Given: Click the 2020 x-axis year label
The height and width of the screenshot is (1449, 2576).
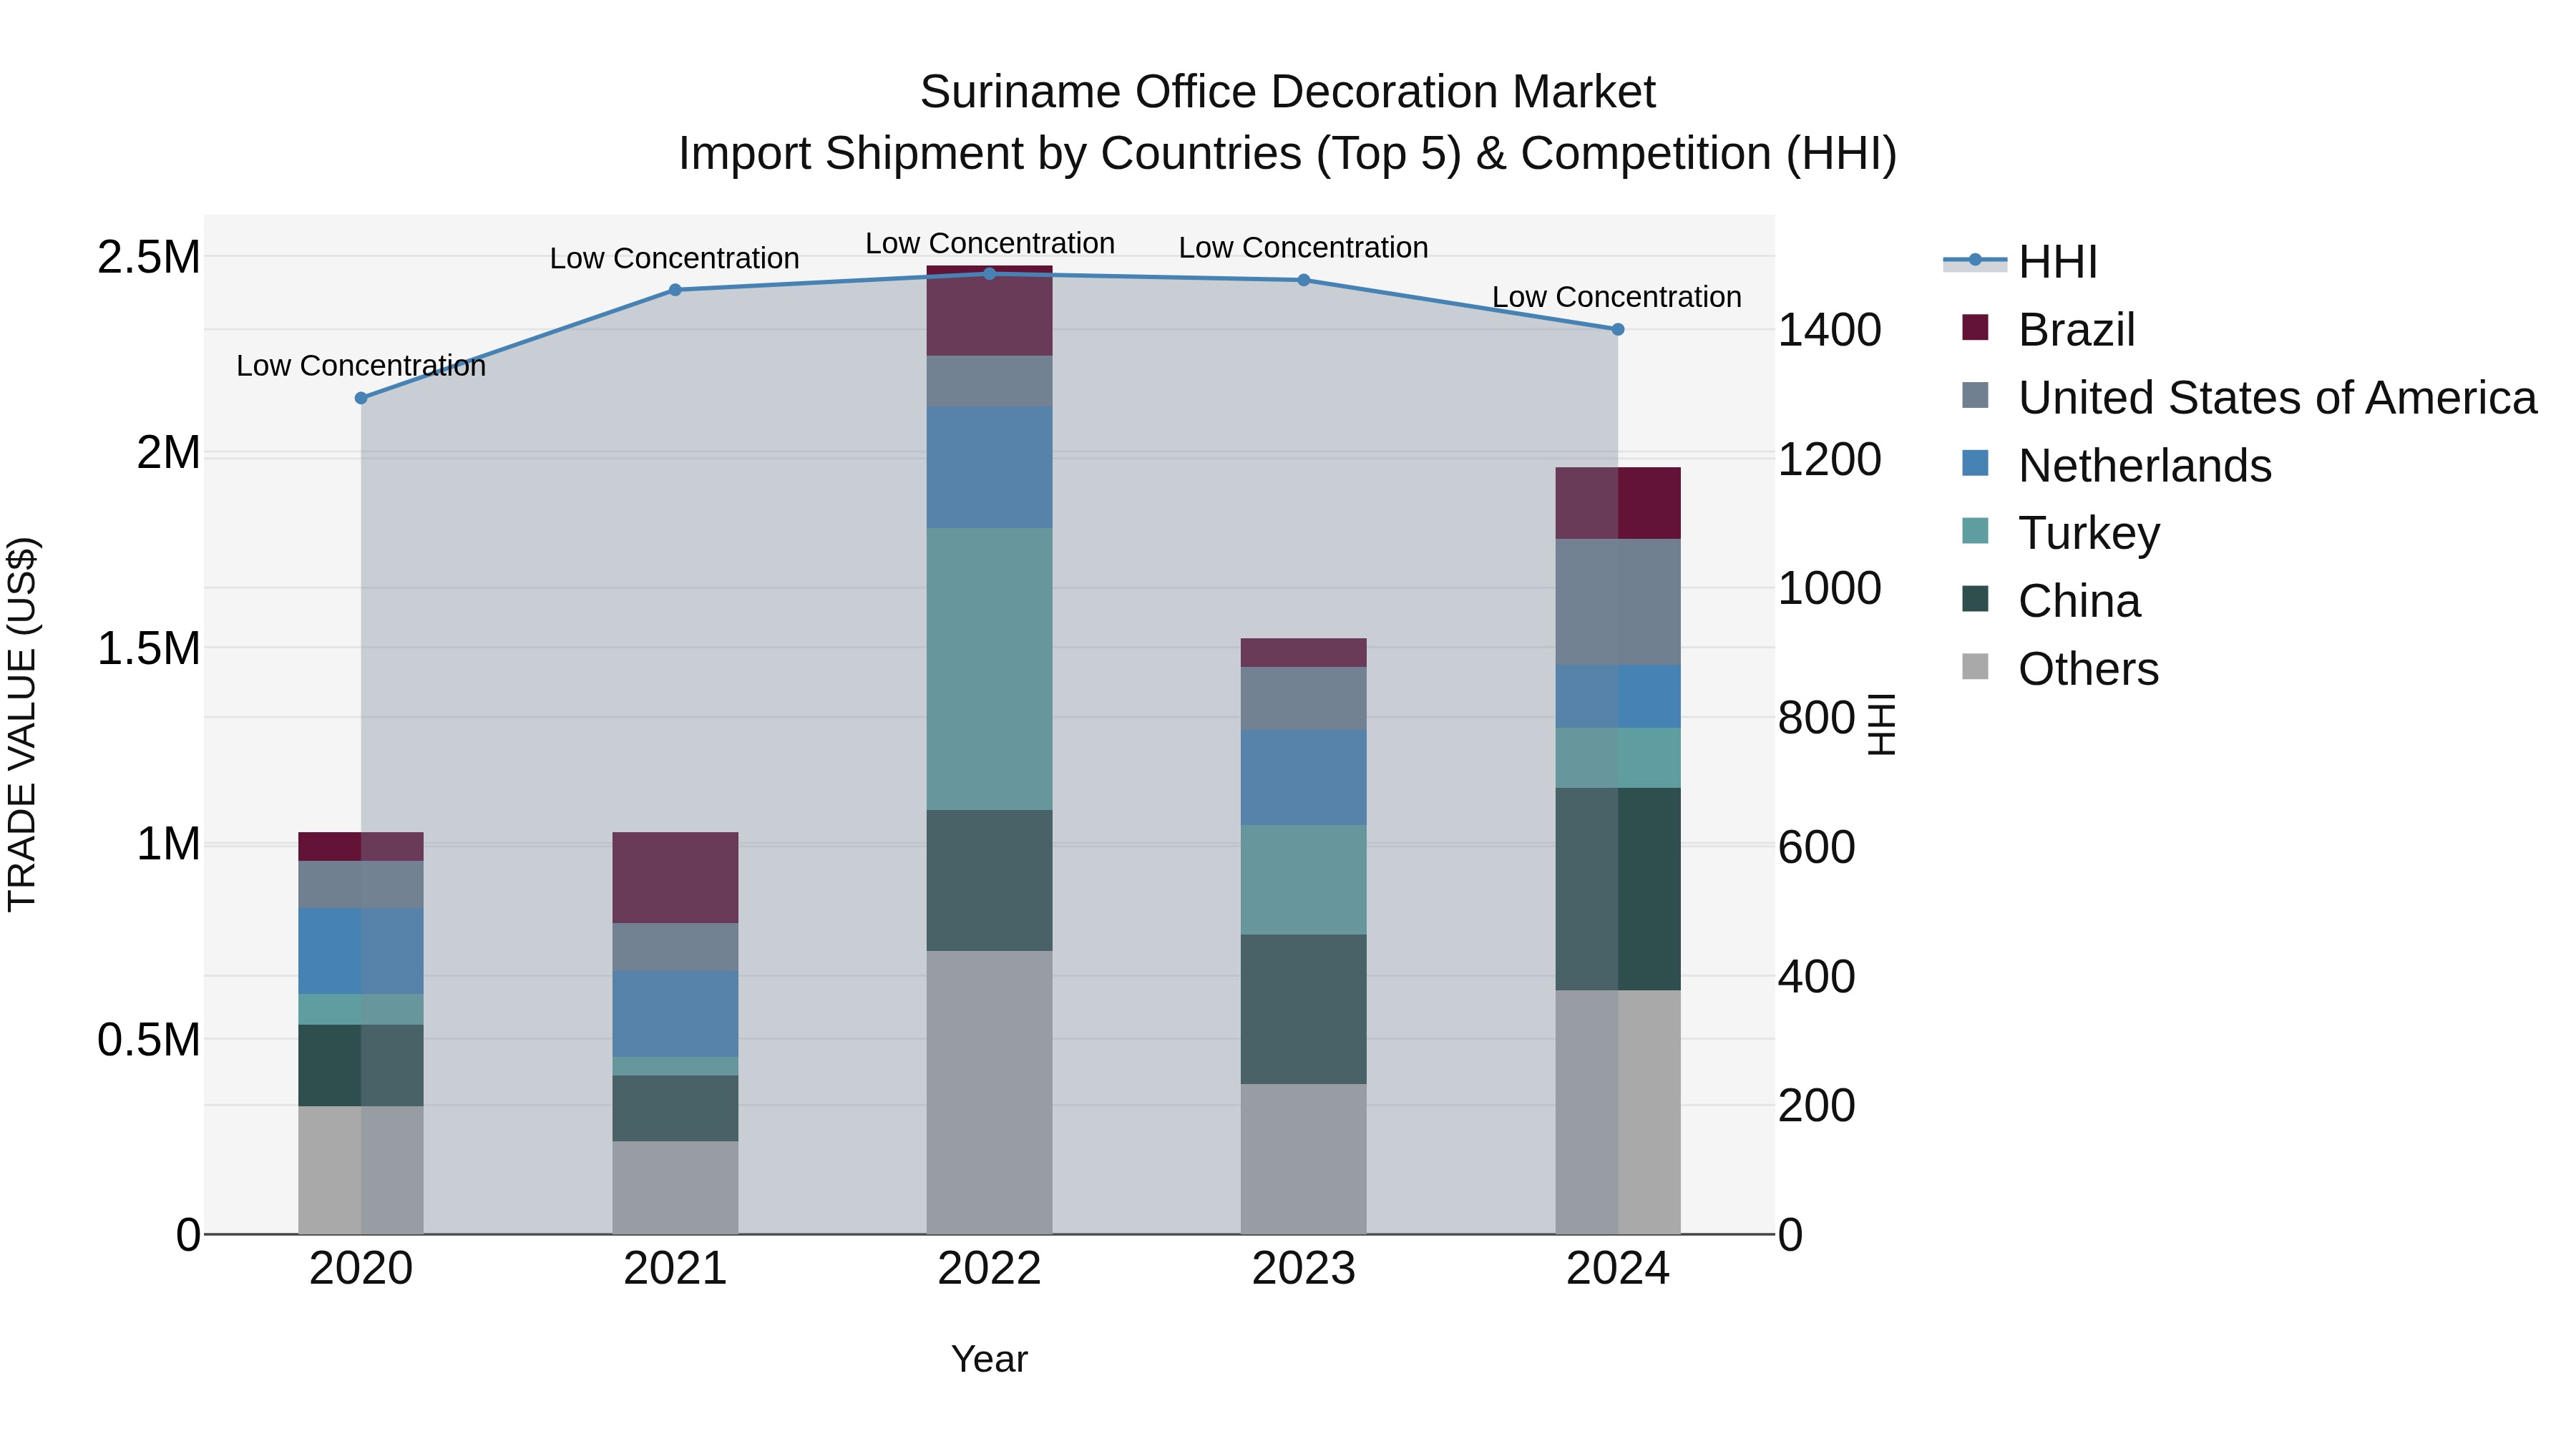Looking at the screenshot, I should (361, 1269).
